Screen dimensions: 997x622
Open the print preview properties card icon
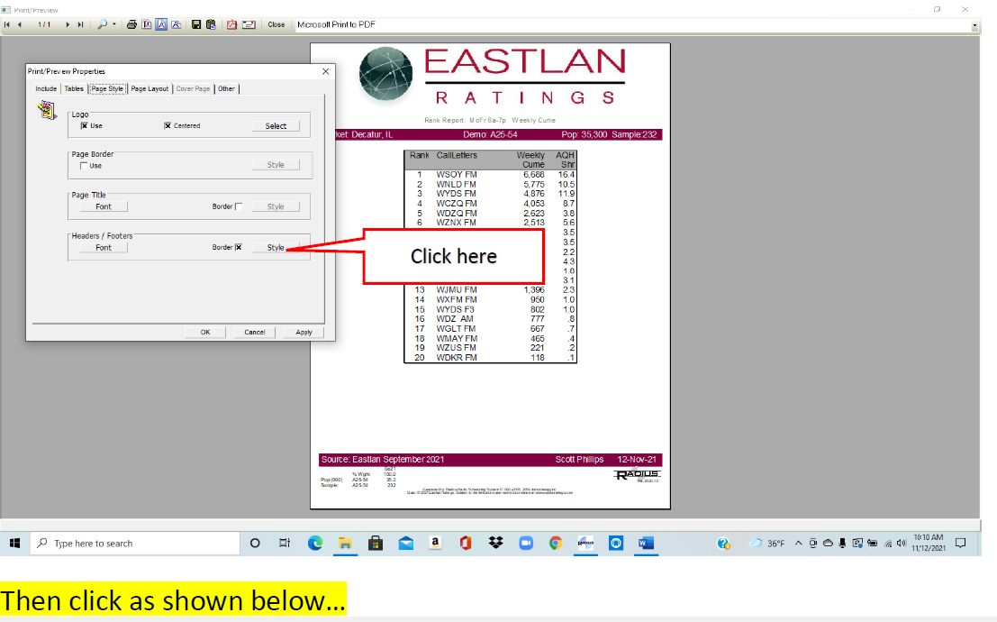[x=249, y=25]
